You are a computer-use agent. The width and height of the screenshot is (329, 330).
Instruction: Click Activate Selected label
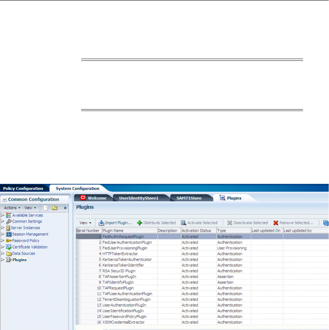pos(202,223)
